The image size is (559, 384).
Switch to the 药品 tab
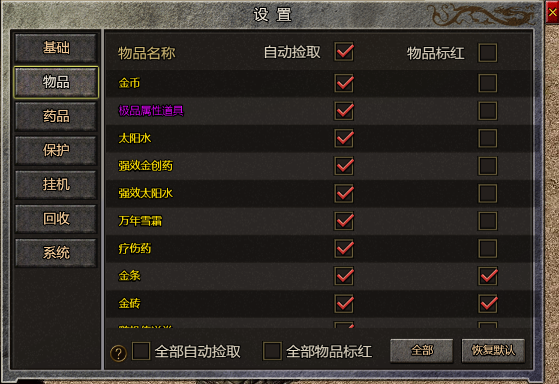tap(56, 116)
